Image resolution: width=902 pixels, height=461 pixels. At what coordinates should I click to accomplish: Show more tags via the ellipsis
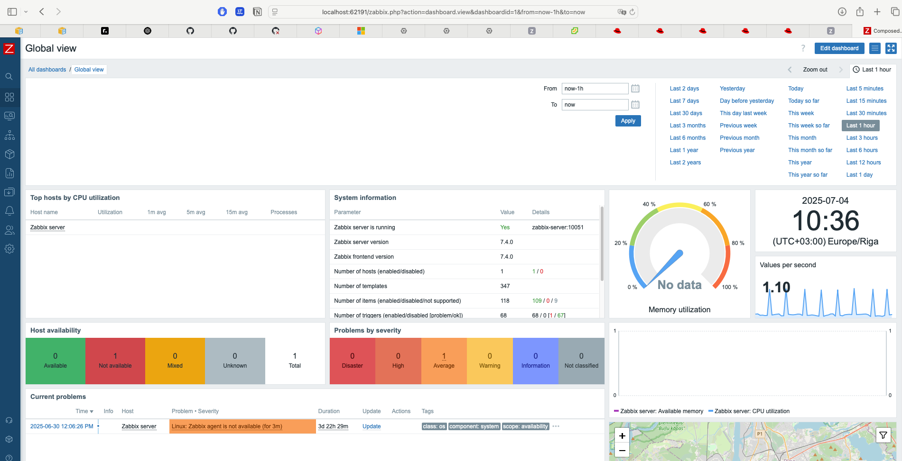pos(556,426)
